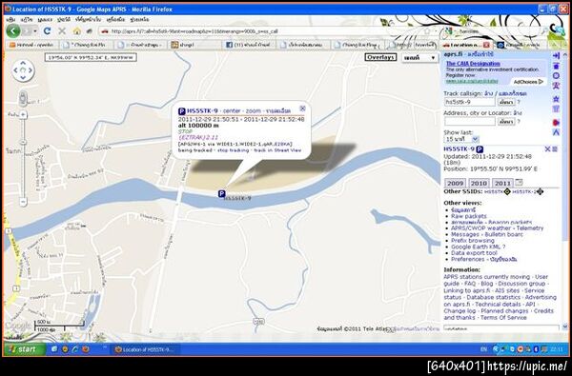Image resolution: width=572 pixels, height=376 pixels.
Task: Click the circle icon in sidebar strip
Action: (556, 75)
